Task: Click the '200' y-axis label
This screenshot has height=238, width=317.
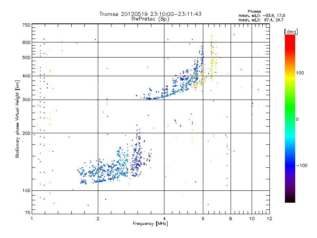Action: [26, 133]
